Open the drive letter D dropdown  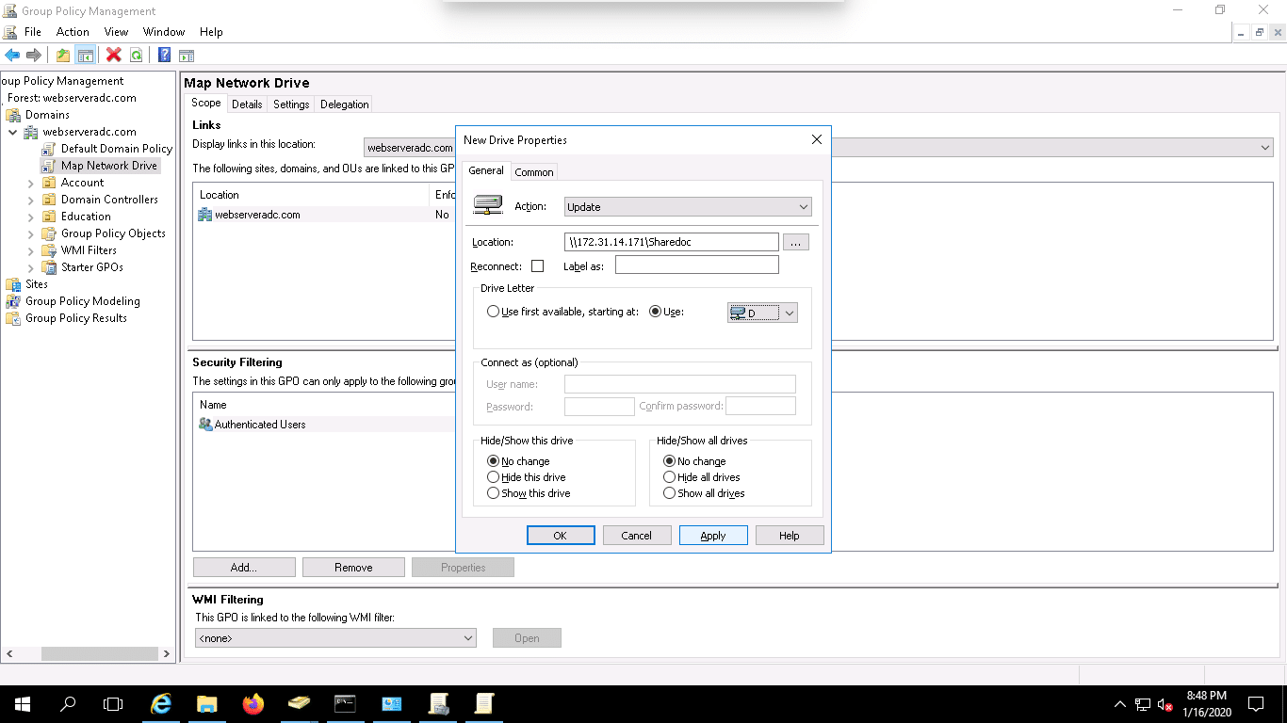pos(762,313)
